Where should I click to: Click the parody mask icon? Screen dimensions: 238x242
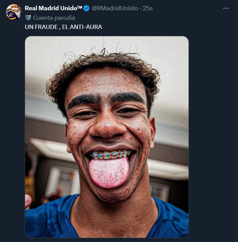click(28, 18)
